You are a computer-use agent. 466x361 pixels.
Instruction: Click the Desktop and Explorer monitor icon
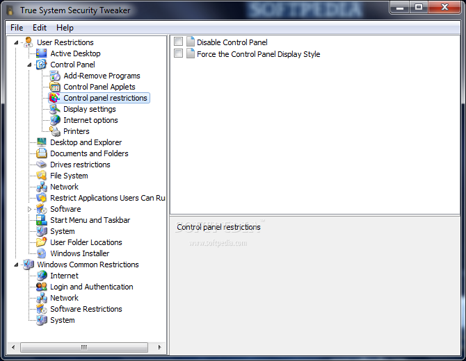click(41, 142)
